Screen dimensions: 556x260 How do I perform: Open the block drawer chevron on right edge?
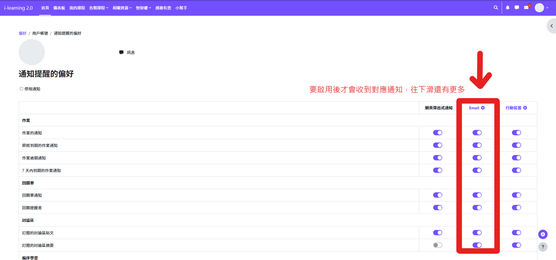(x=551, y=26)
